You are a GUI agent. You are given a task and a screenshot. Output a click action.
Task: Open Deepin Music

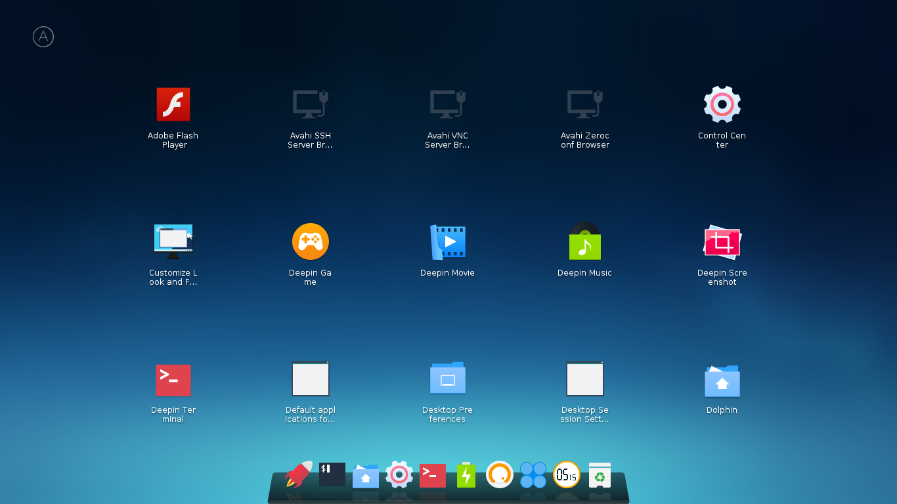click(585, 241)
